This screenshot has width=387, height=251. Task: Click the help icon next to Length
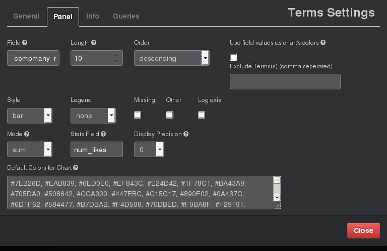(x=94, y=43)
